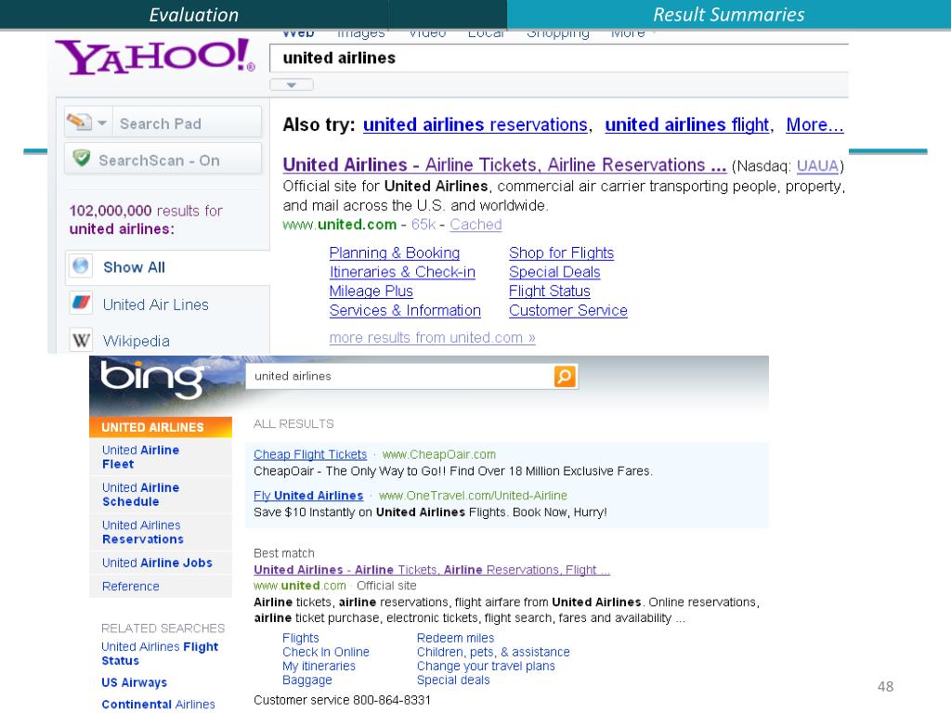Image resolution: width=951 pixels, height=713 pixels.
Task: Click the Show All globe icon
Action: (81, 266)
